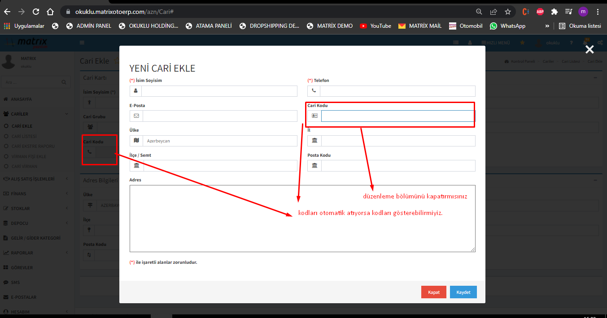Viewport: 607px width, 318px height.
Task: Click the AdBlock Plus extension icon
Action: [x=540, y=12]
